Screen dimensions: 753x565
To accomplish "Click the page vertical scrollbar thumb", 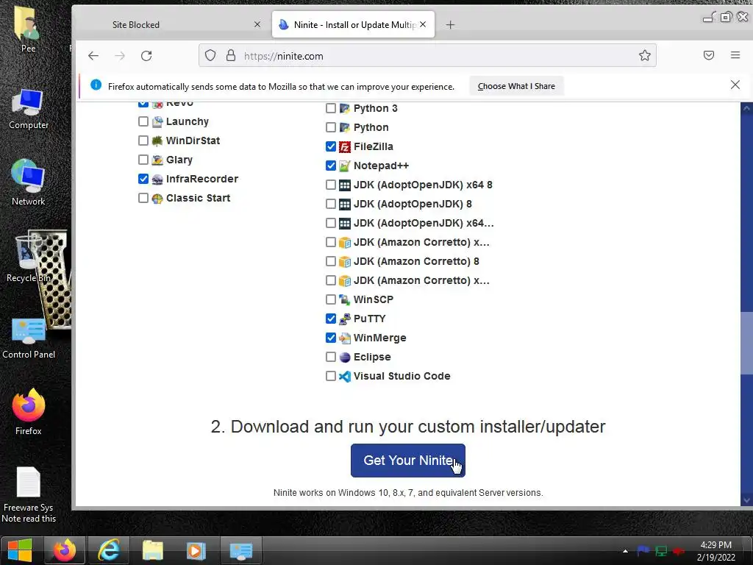I will [746, 343].
